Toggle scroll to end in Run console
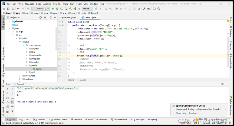 (x=12, y=102)
